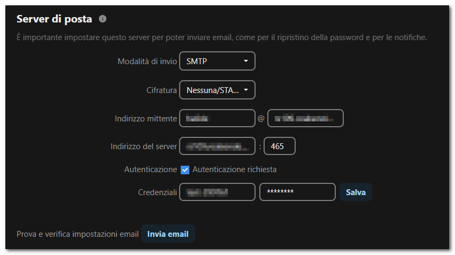Save the credentials with the Salva button
The width and height of the screenshot is (455, 255).
(356, 192)
